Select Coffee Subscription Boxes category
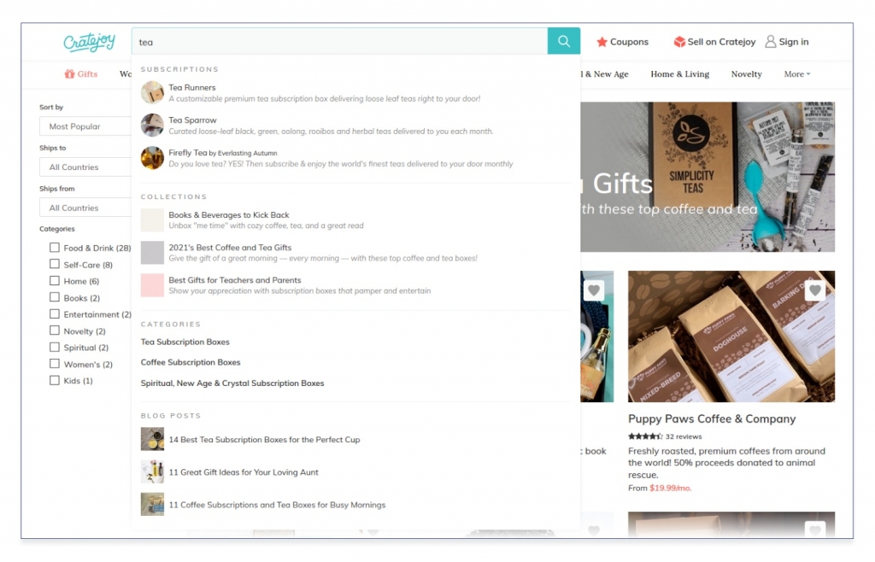The image size is (875, 562). (x=191, y=362)
